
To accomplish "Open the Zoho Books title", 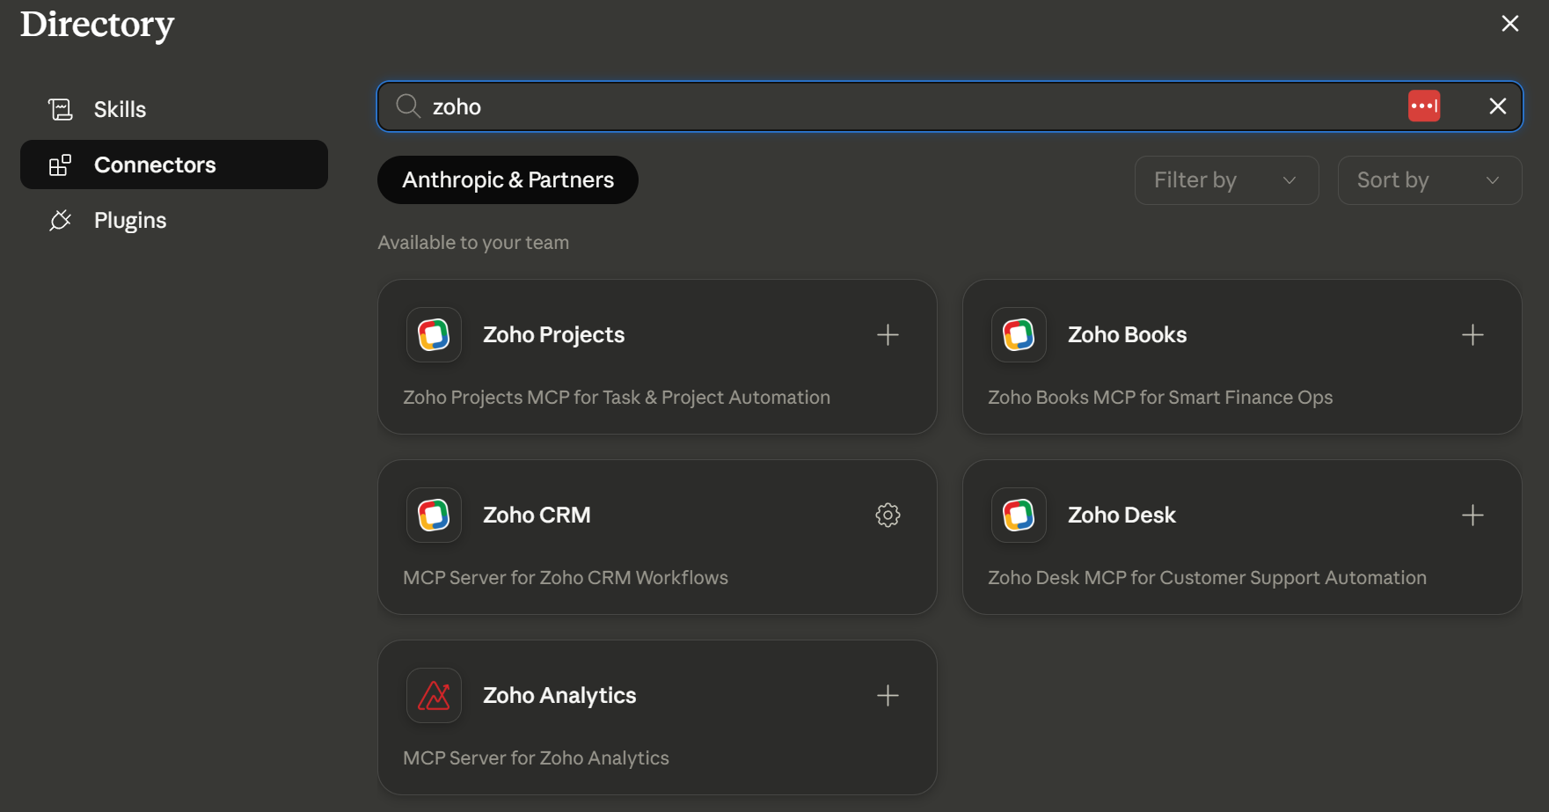I will pos(1127,335).
